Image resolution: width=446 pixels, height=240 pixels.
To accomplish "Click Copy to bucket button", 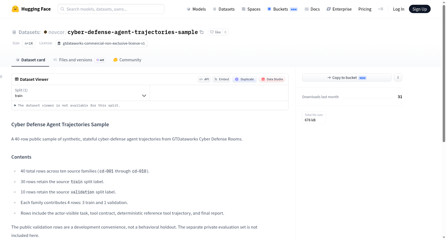I will 347,77.
